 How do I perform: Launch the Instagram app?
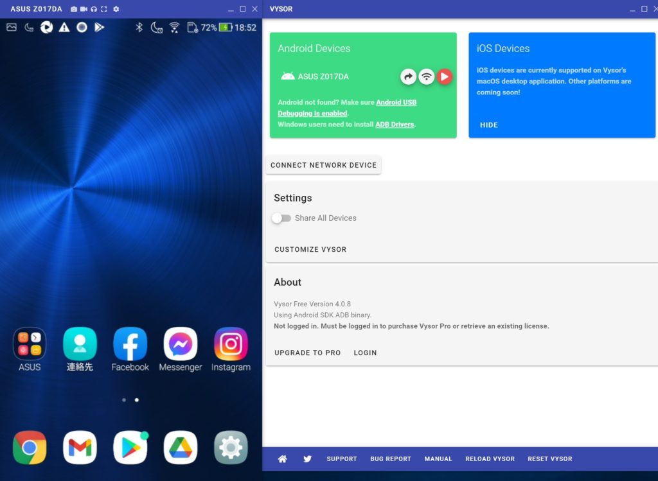[x=231, y=349]
